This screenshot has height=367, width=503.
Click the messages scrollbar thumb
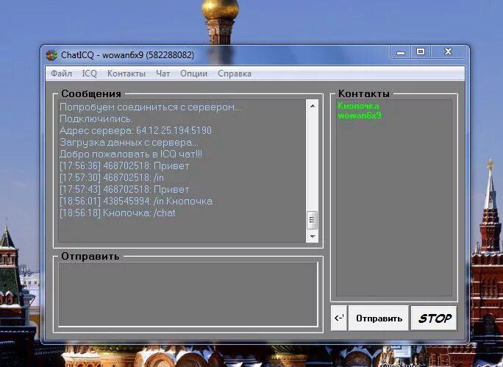pos(312,220)
